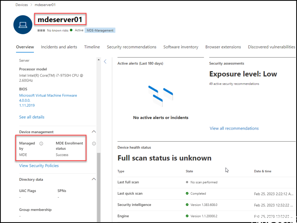Viewport: 297px width, 223px height.
Task: Open View Security Policies
Action: [39, 165]
